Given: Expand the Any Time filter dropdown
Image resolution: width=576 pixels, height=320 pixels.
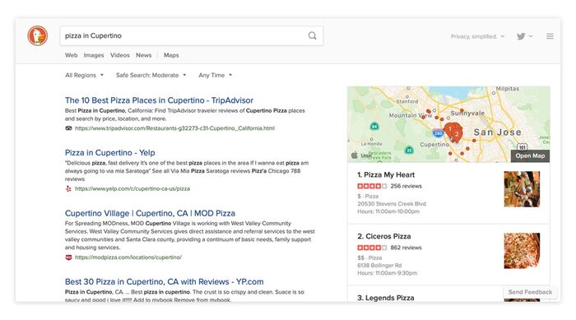Looking at the screenshot, I should click(216, 75).
